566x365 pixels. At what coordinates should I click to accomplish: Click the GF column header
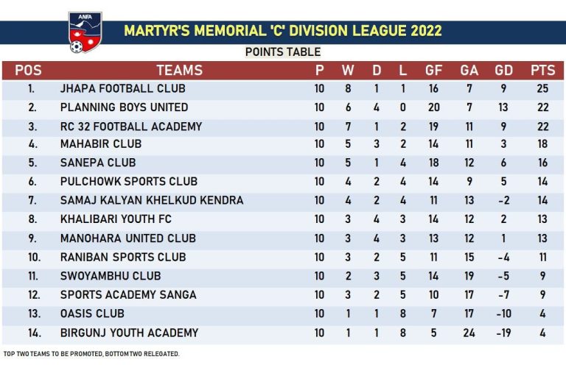433,71
